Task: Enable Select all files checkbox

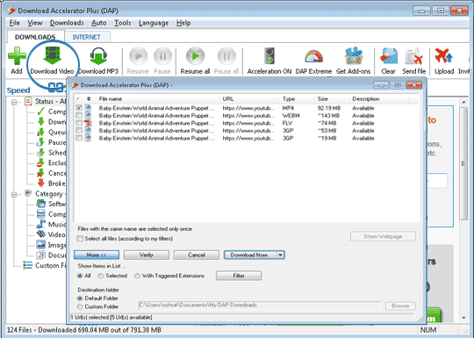Action: coord(80,239)
